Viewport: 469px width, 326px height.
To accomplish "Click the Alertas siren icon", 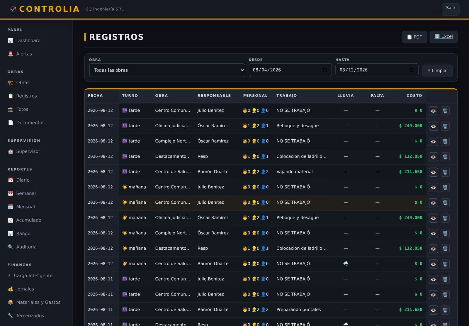I will point(11,54).
